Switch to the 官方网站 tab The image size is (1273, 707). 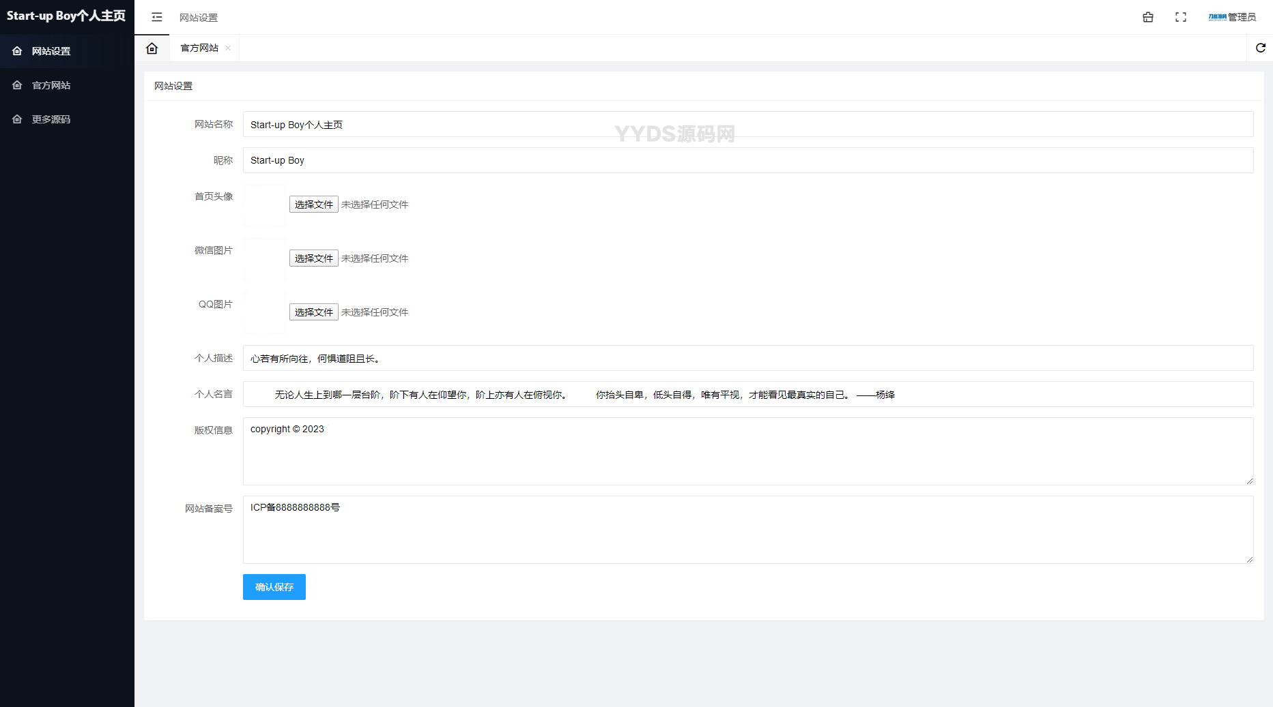coord(199,48)
